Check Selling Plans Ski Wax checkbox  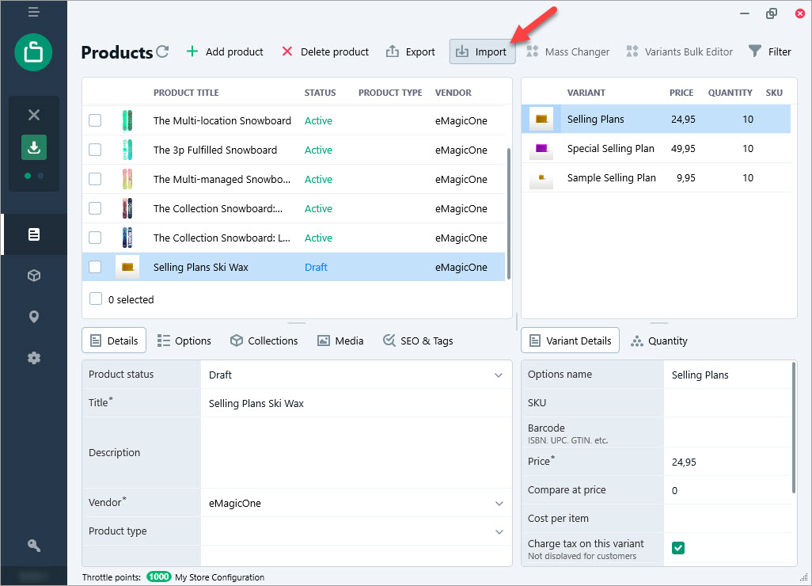95,267
